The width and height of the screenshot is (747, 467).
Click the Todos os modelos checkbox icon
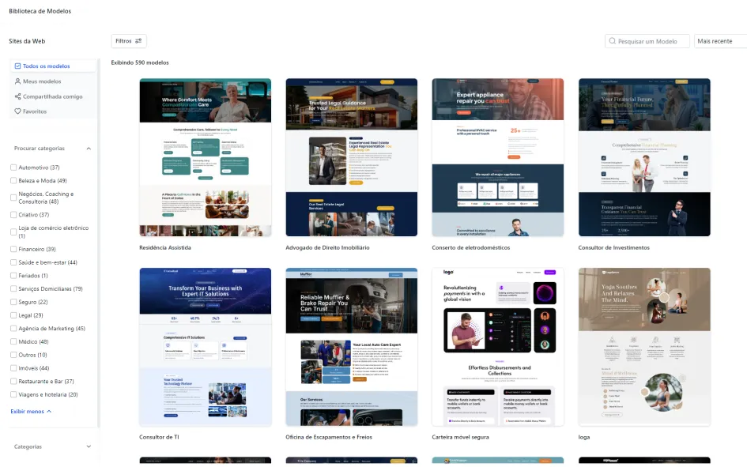click(17, 66)
